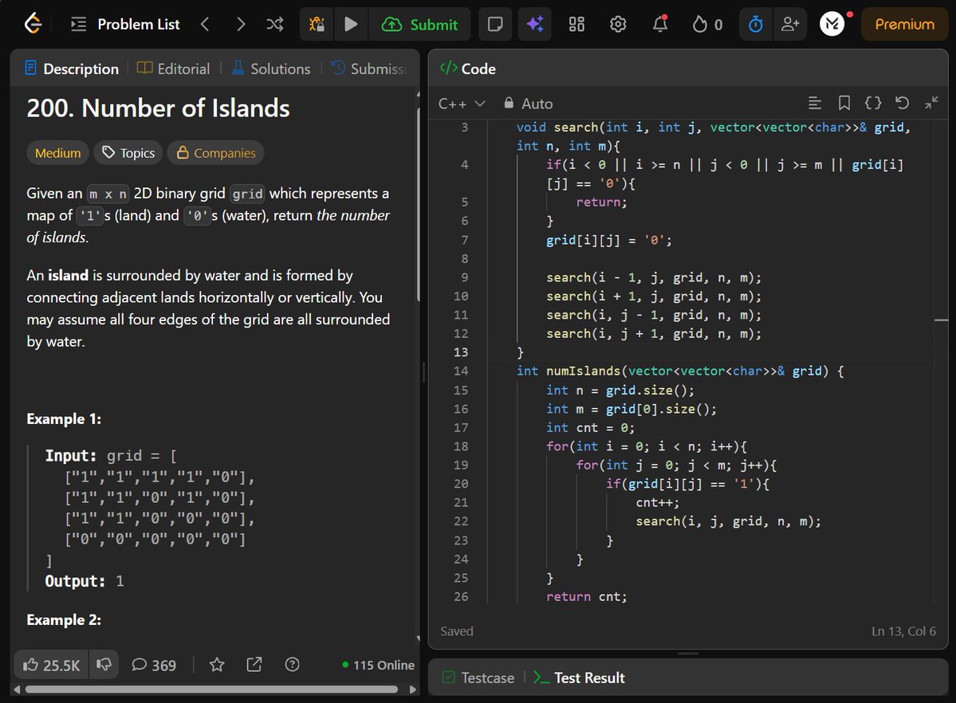This screenshot has width=956, height=703.
Task: Expand the Topics tag
Action: [x=128, y=153]
